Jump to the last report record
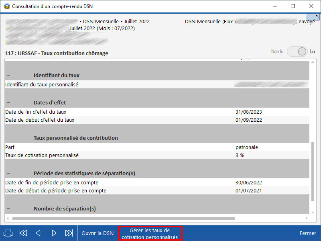The image size is (321, 241). [x=69, y=233]
